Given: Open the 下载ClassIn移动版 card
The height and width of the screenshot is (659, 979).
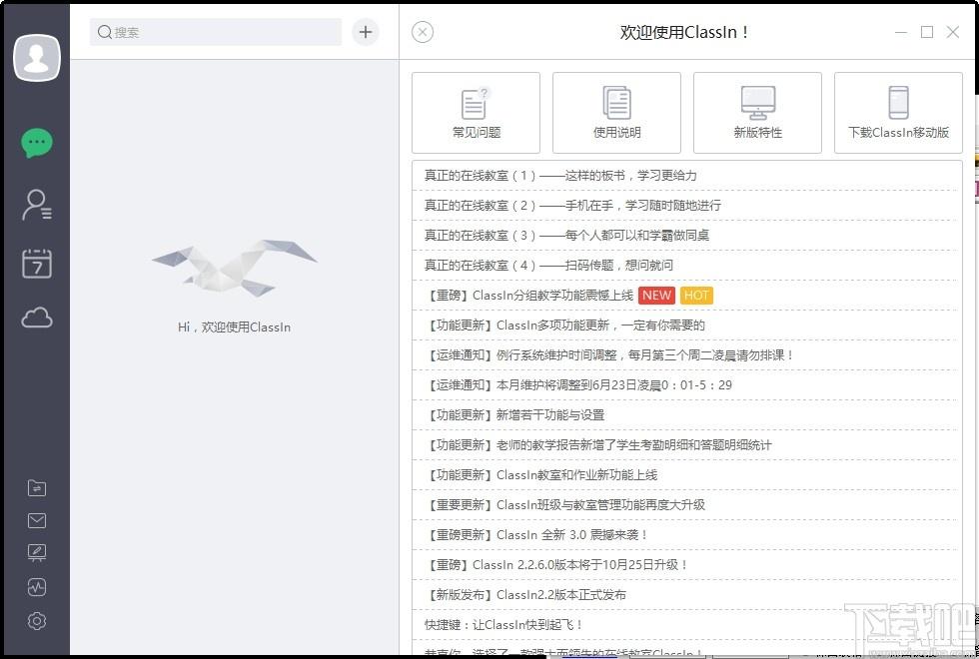Looking at the screenshot, I should [898, 112].
